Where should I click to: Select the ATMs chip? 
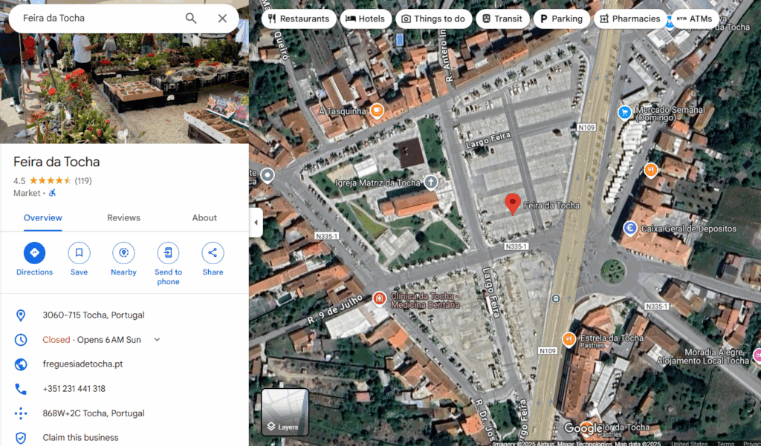(x=695, y=19)
